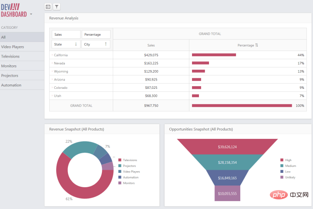Select the Automation category
The height and width of the screenshot is (209, 313).
tap(22, 85)
